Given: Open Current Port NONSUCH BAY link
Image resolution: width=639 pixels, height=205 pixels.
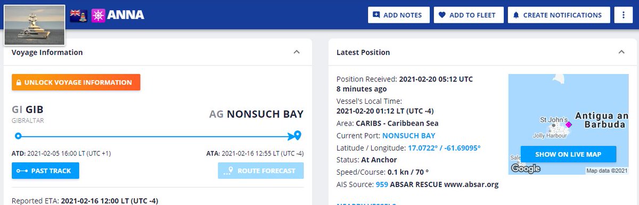Looking at the screenshot, I should [409, 136].
